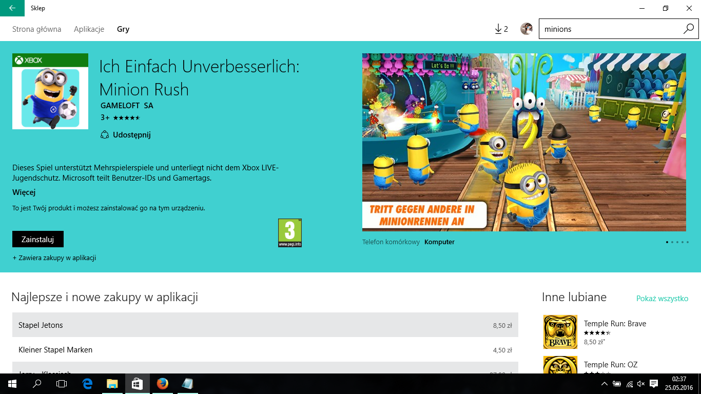Open the Action Center notifications icon

pyautogui.click(x=654, y=384)
